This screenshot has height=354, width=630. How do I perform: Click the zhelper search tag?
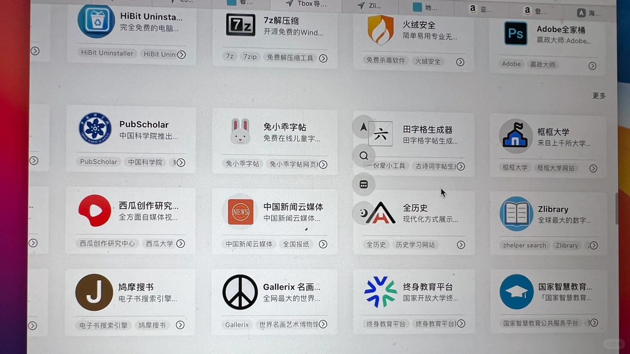[x=524, y=246]
